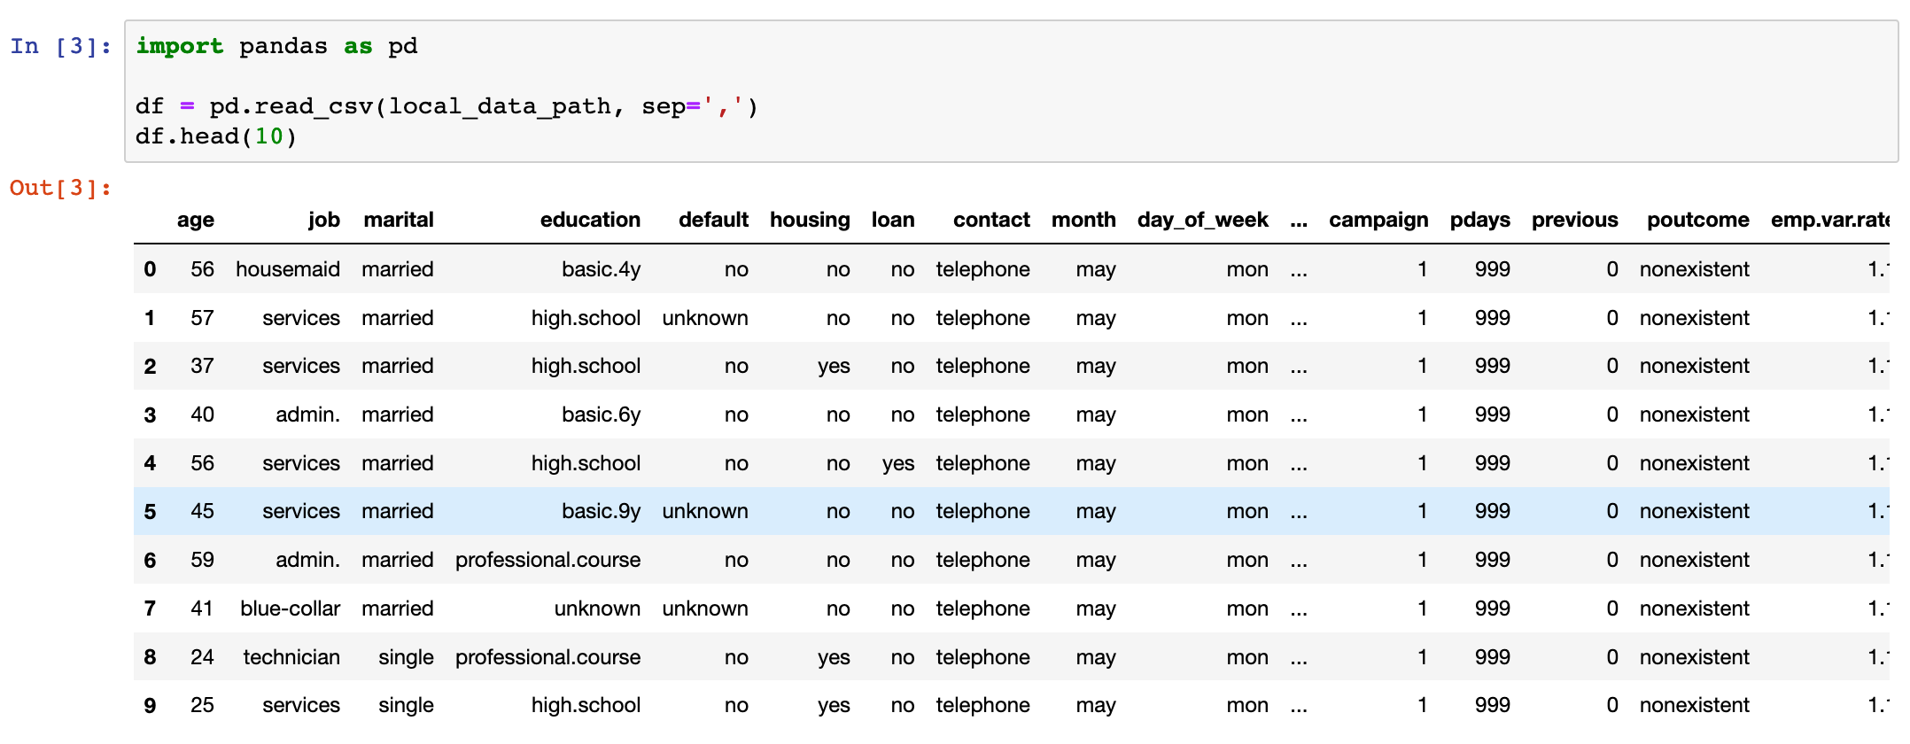
Task: Click inside the pd.read_csv code line
Action: point(446,106)
